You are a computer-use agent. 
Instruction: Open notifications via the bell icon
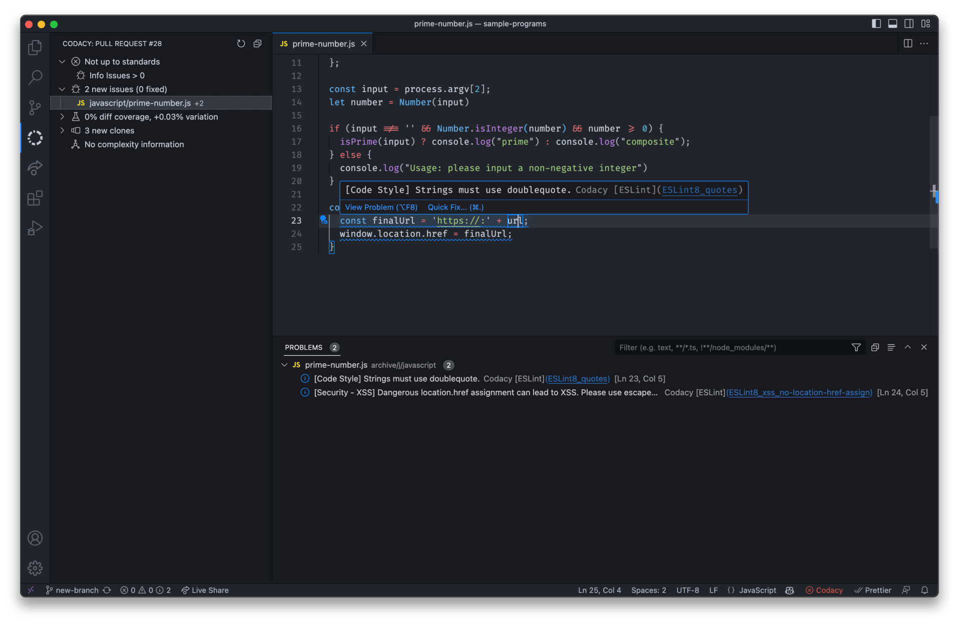click(x=924, y=590)
